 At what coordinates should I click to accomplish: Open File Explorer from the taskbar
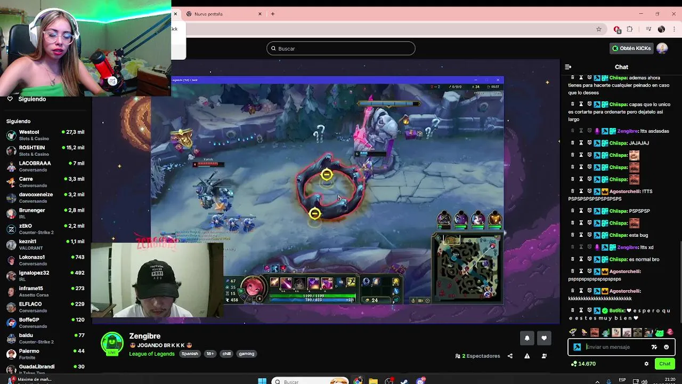[374, 381]
